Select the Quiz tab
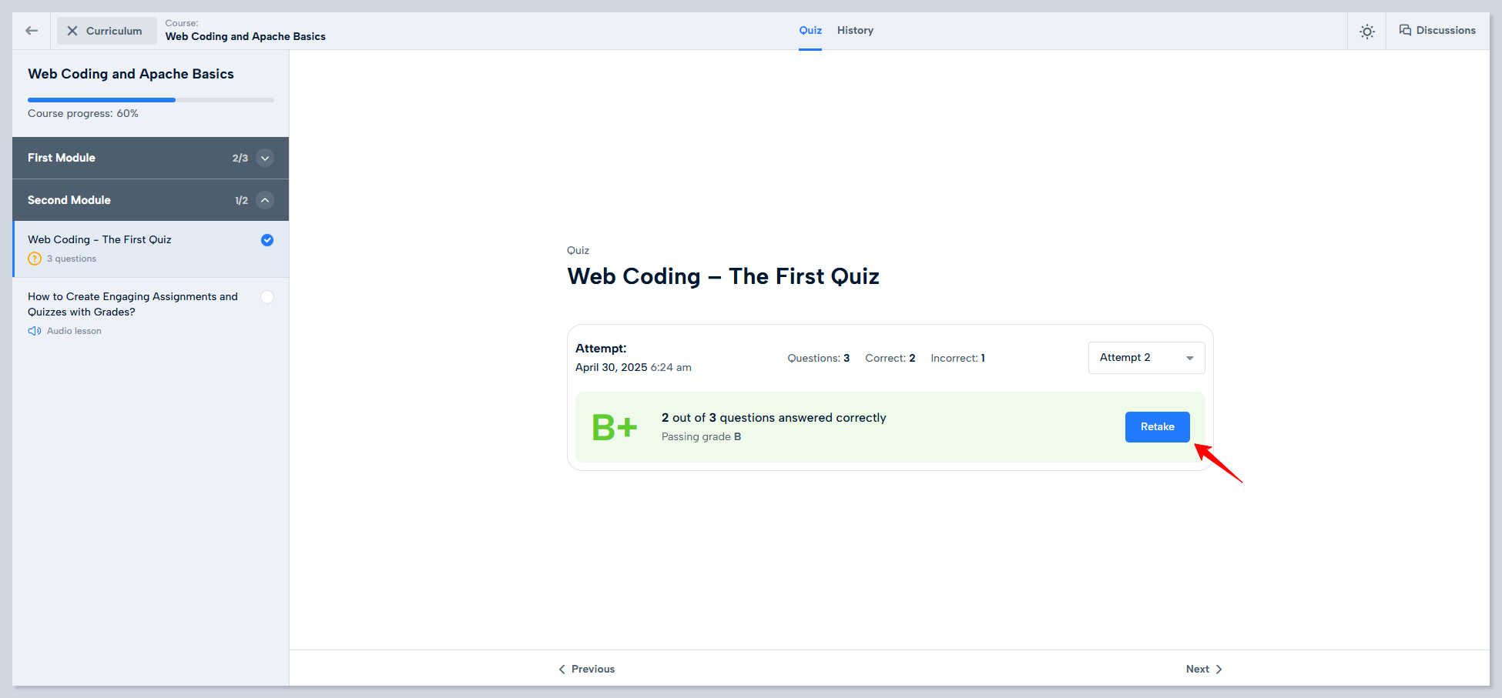 [810, 31]
